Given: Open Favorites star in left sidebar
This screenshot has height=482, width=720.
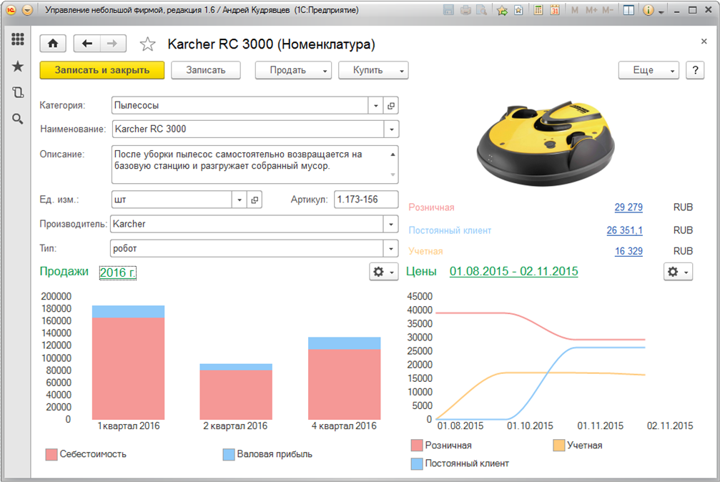Looking at the screenshot, I should coord(18,67).
